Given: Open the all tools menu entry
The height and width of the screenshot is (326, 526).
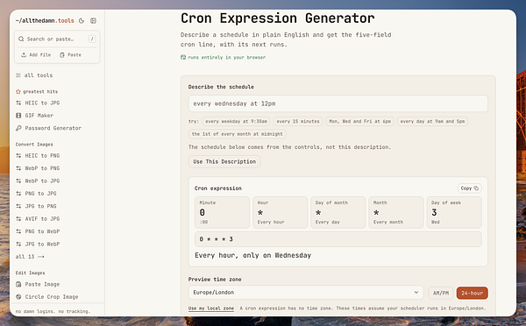Looking at the screenshot, I should click(x=34, y=75).
